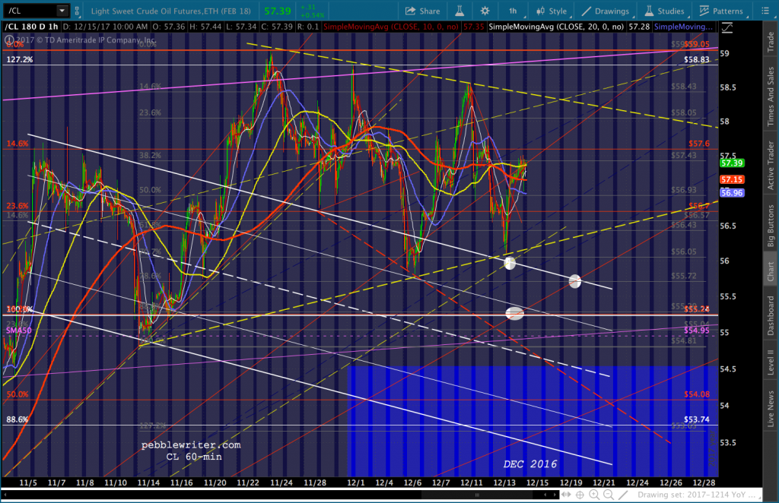Open chart settings gear icon

click(485, 11)
